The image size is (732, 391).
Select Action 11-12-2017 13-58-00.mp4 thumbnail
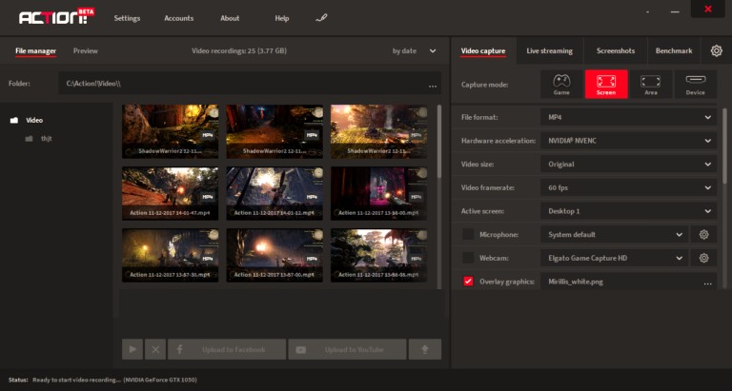[378, 193]
